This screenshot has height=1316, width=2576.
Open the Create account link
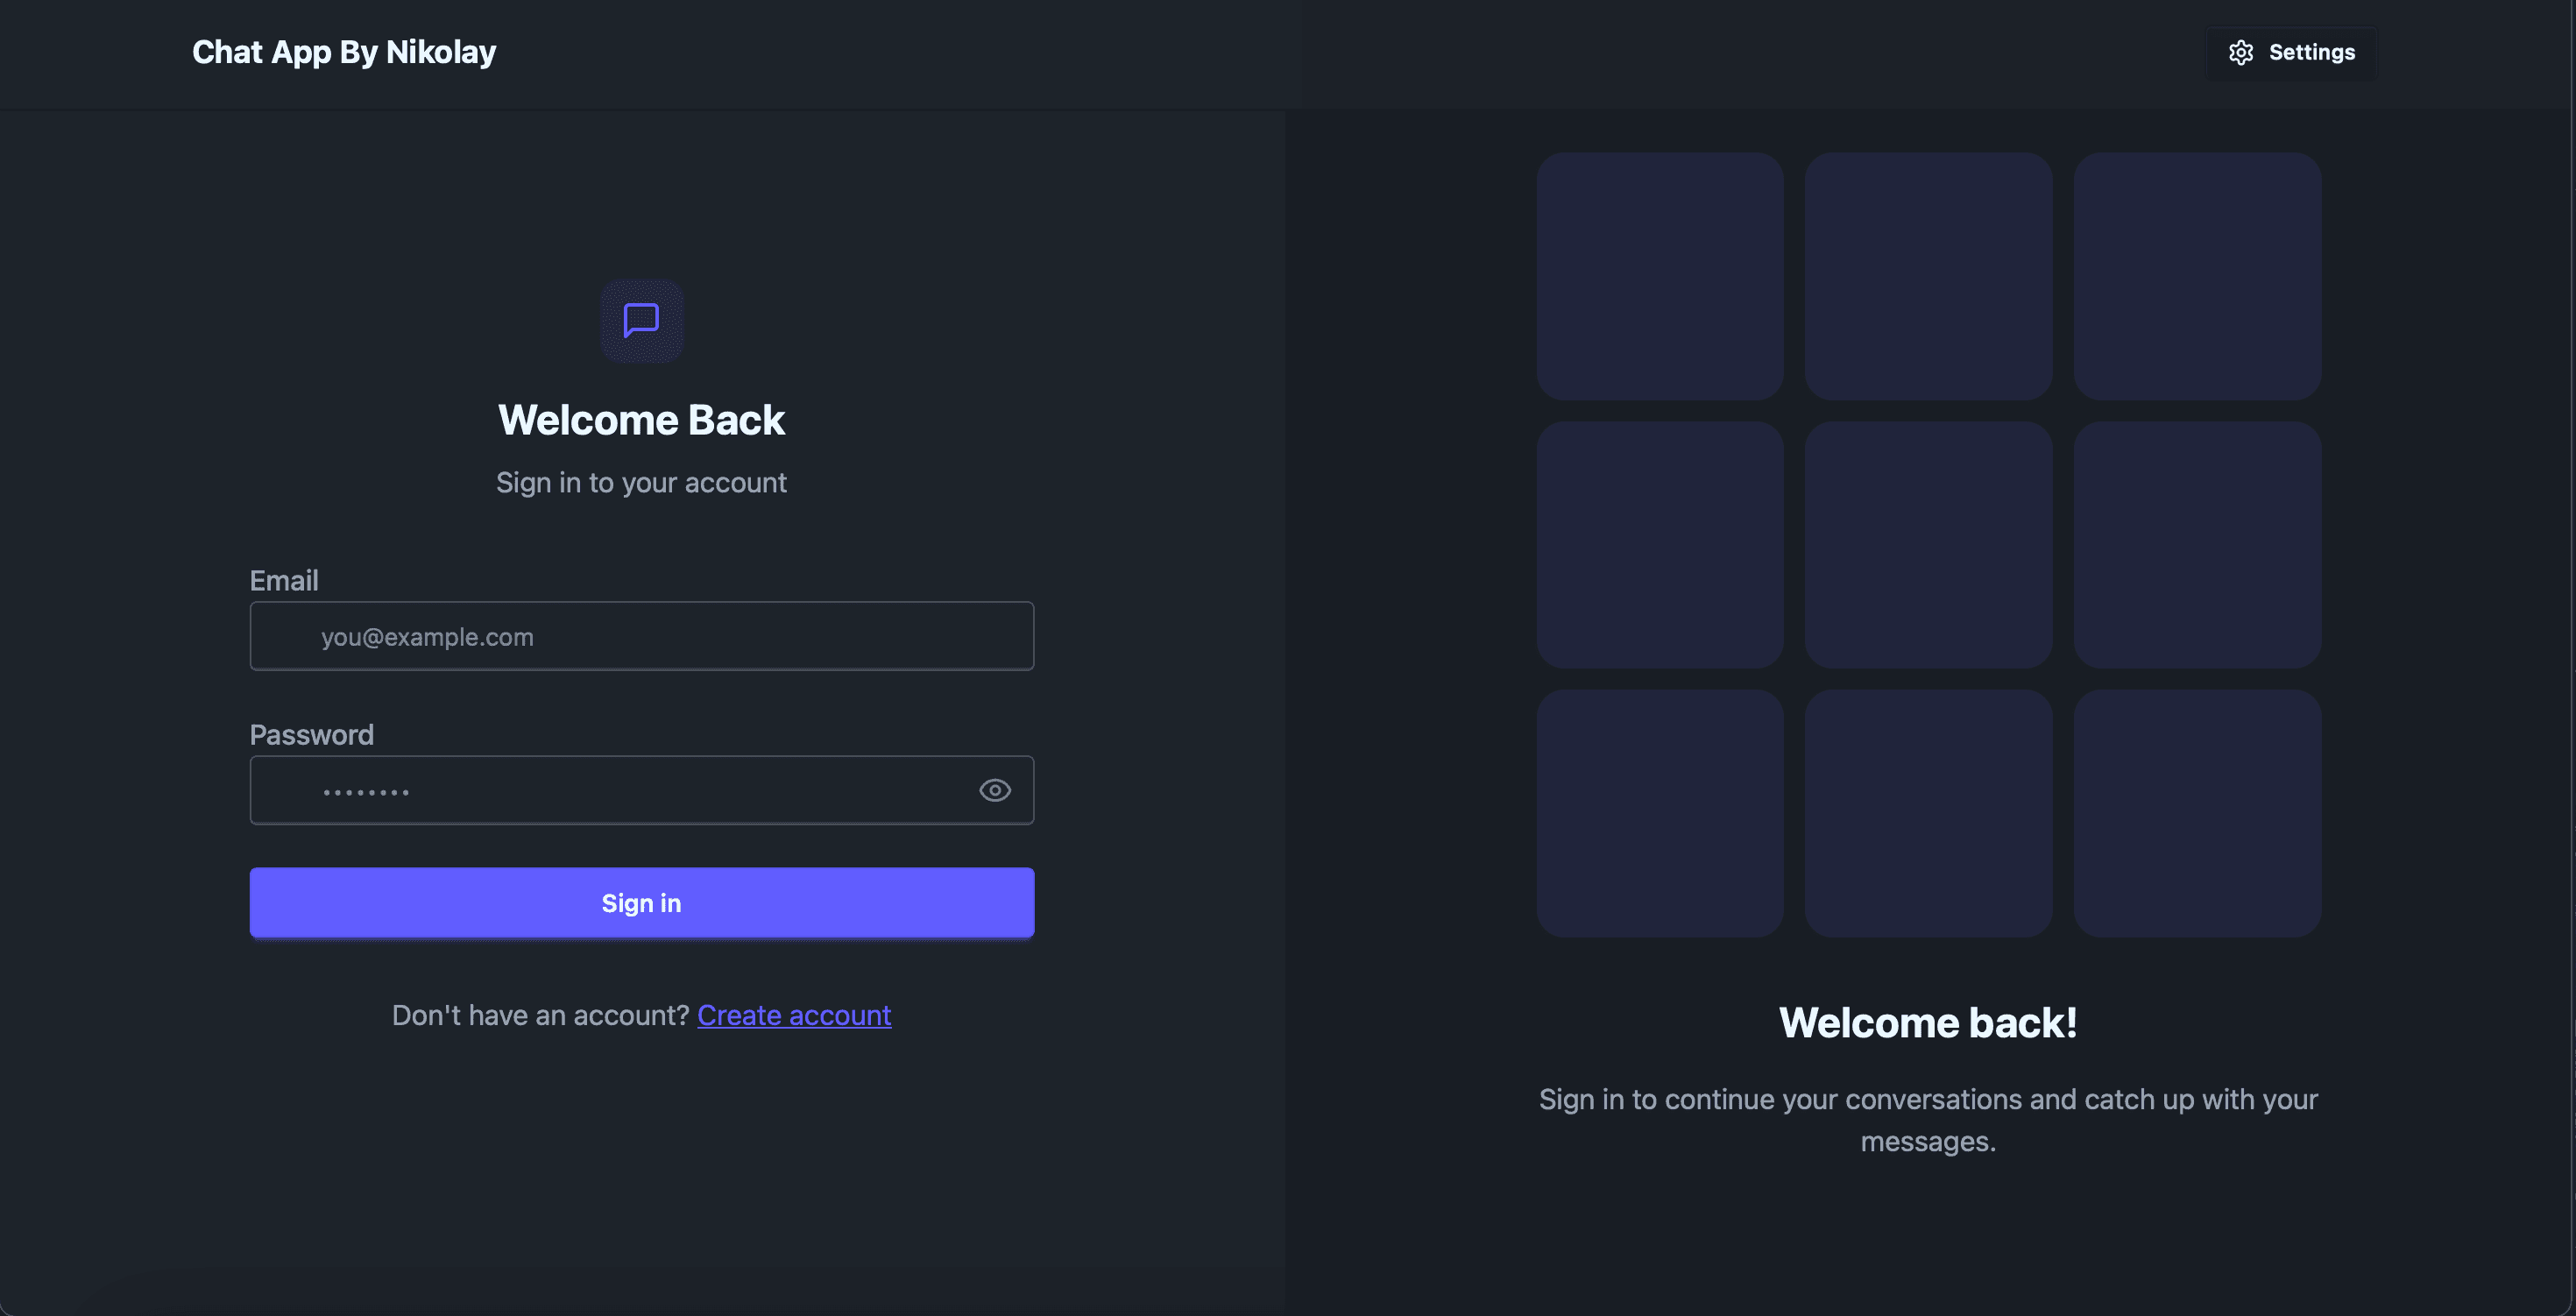point(793,1015)
